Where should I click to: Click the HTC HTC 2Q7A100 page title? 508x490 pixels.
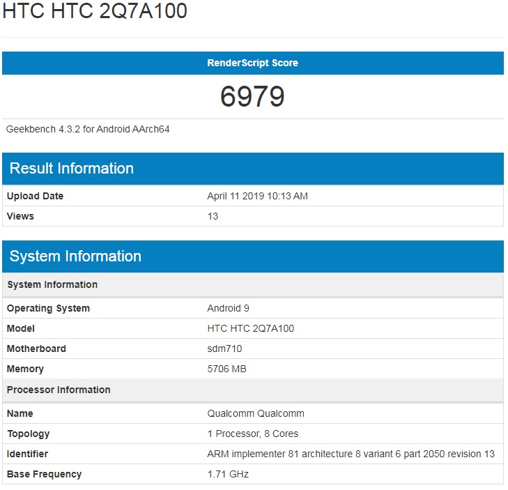(x=95, y=12)
